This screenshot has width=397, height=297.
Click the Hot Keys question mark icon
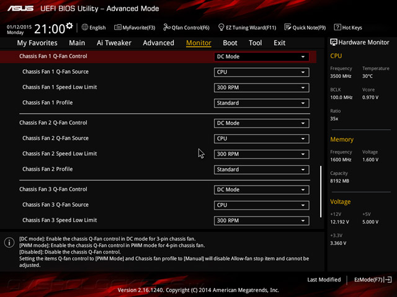(337, 27)
